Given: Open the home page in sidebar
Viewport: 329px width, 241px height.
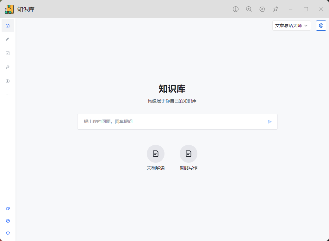Looking at the screenshot, I should pos(8,26).
